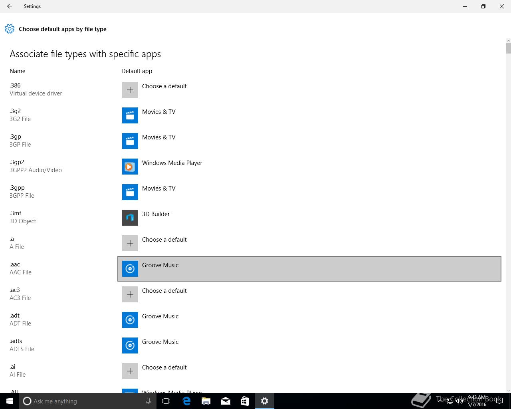Click Movies & TV label for .3gpp
This screenshot has width=511, height=409.
click(159, 189)
